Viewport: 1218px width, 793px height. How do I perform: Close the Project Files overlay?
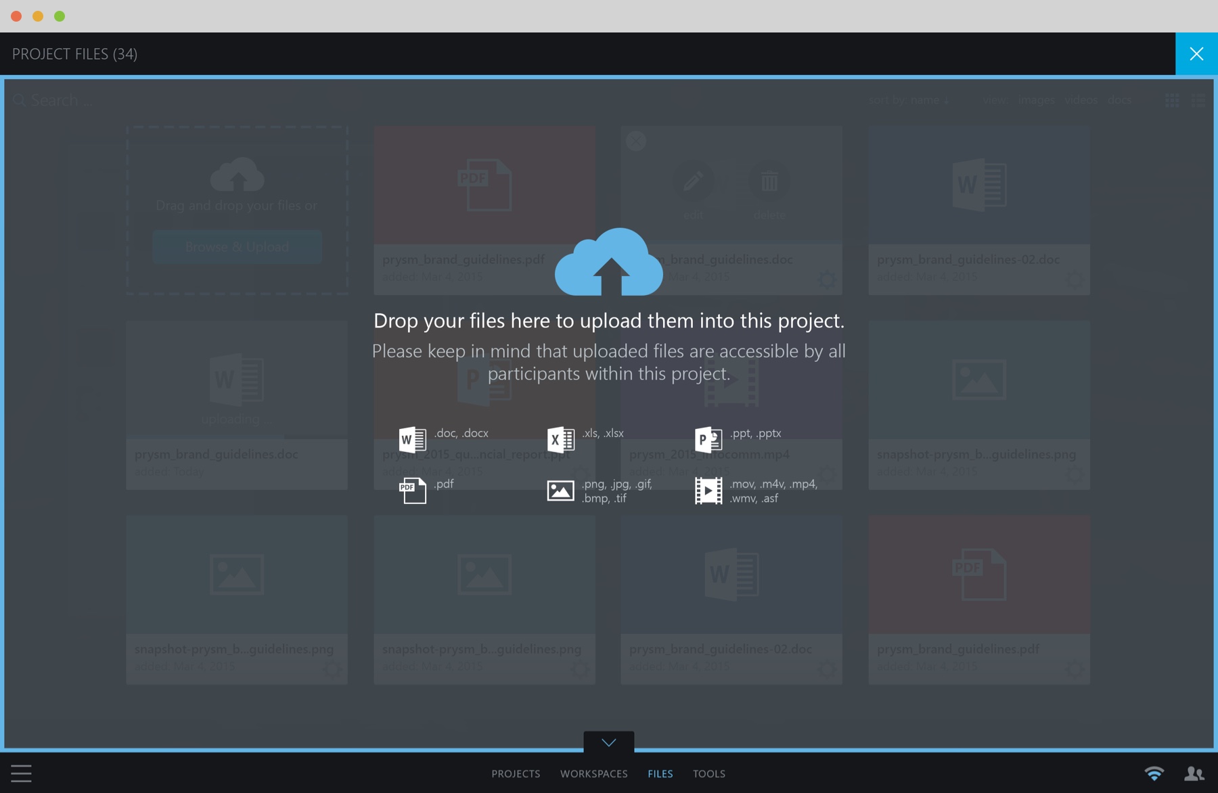[1196, 53]
